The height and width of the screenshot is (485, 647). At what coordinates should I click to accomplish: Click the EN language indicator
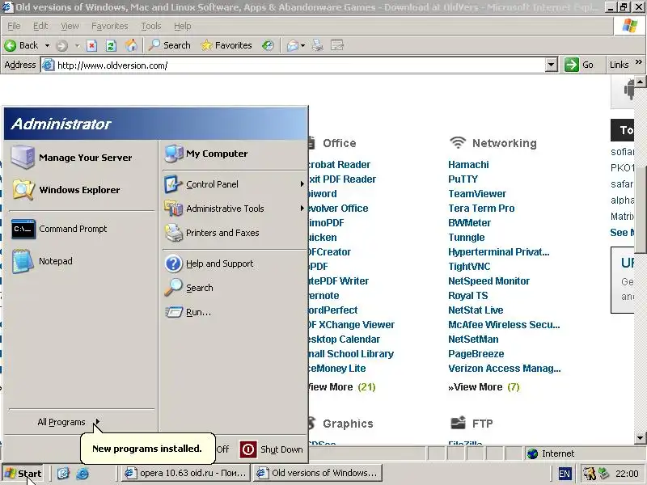(565, 474)
